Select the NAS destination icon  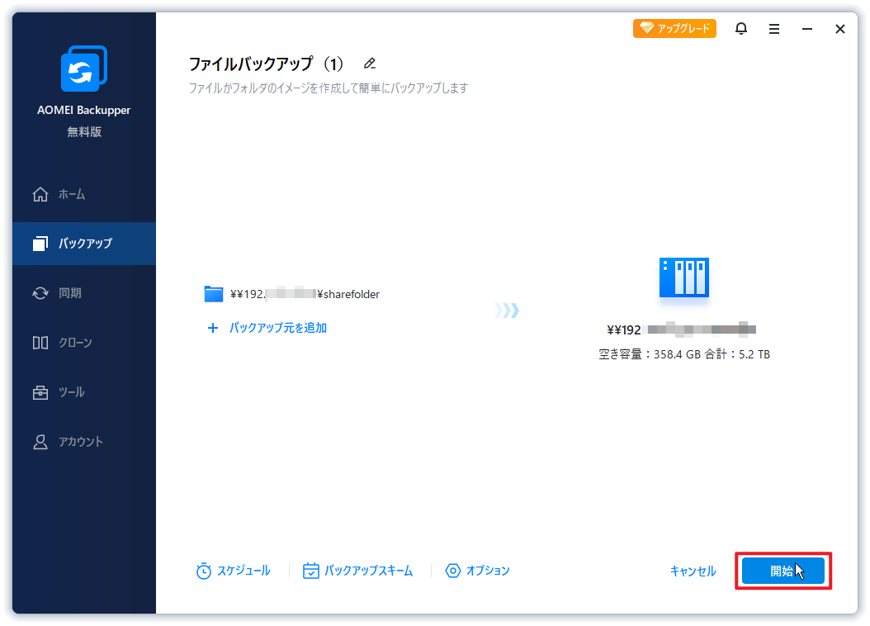tap(684, 277)
